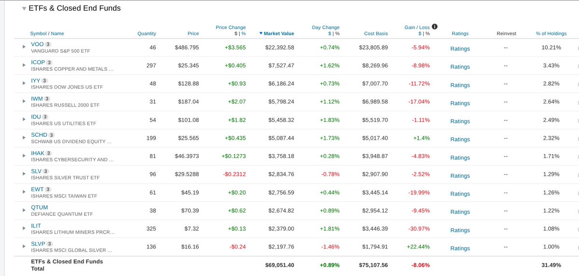Viewport: 579px width, 276px height.
Task: Open Ratings for the QTUM row
Action: [460, 212]
